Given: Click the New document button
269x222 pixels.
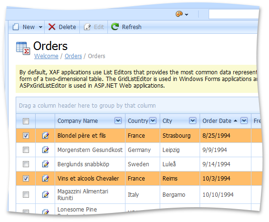Looking at the screenshot, I should 24,27.
